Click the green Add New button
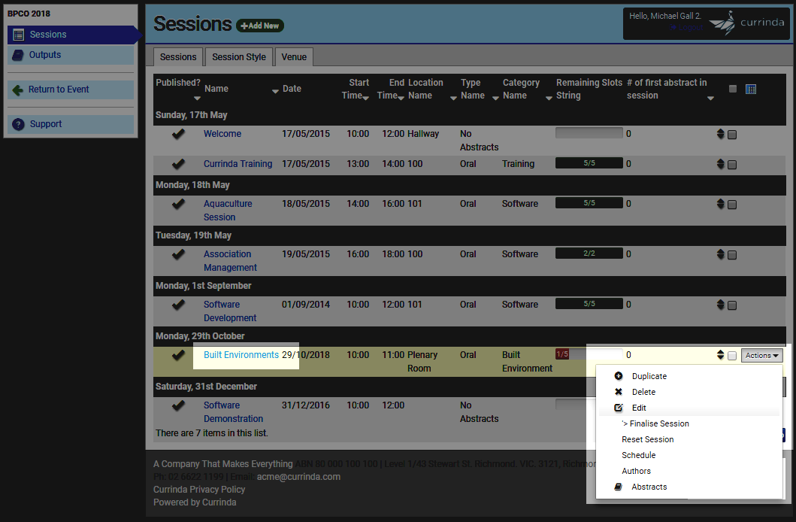 point(260,26)
